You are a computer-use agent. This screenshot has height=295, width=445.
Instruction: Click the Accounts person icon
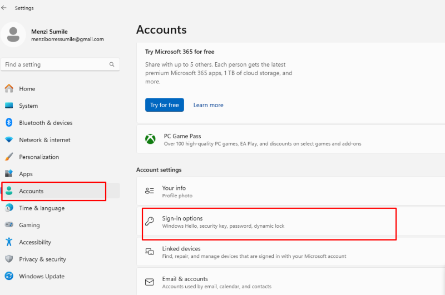9,191
